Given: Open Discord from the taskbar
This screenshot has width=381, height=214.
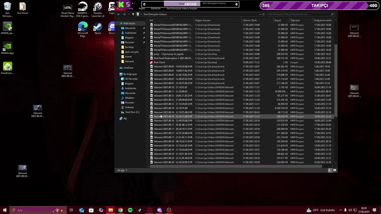Looking at the screenshot, I should (x=160, y=210).
